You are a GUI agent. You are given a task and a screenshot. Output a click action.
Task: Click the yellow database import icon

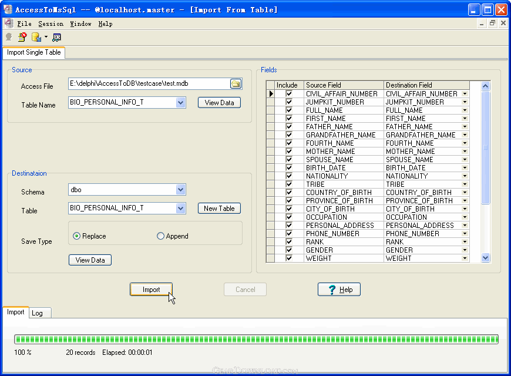(x=36, y=37)
